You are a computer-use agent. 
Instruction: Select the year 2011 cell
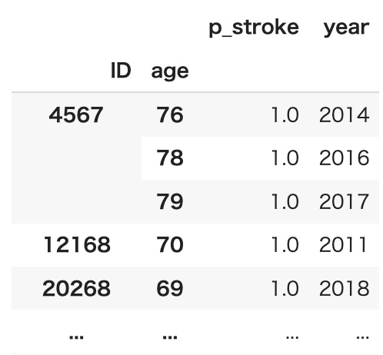pyautogui.click(x=343, y=244)
